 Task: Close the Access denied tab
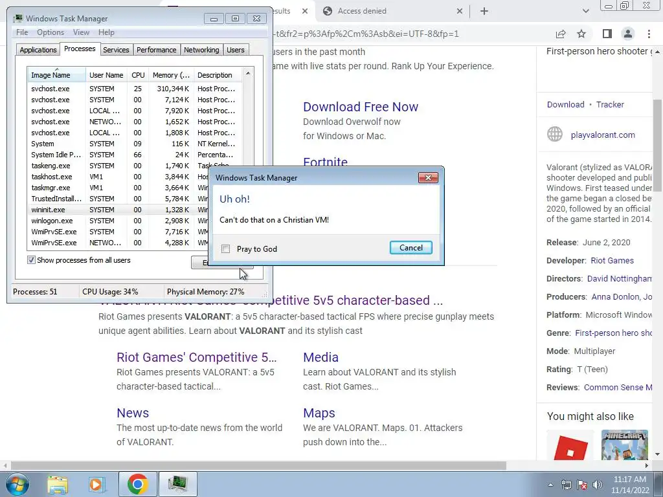tap(460, 11)
